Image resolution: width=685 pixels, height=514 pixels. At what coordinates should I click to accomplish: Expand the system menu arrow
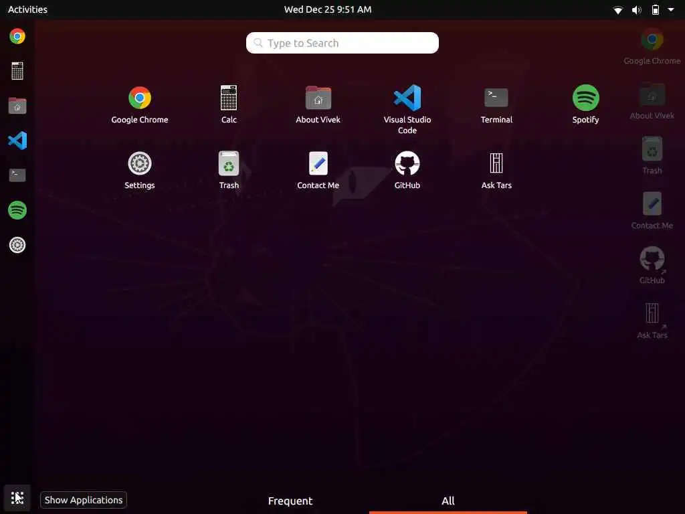pyautogui.click(x=670, y=9)
